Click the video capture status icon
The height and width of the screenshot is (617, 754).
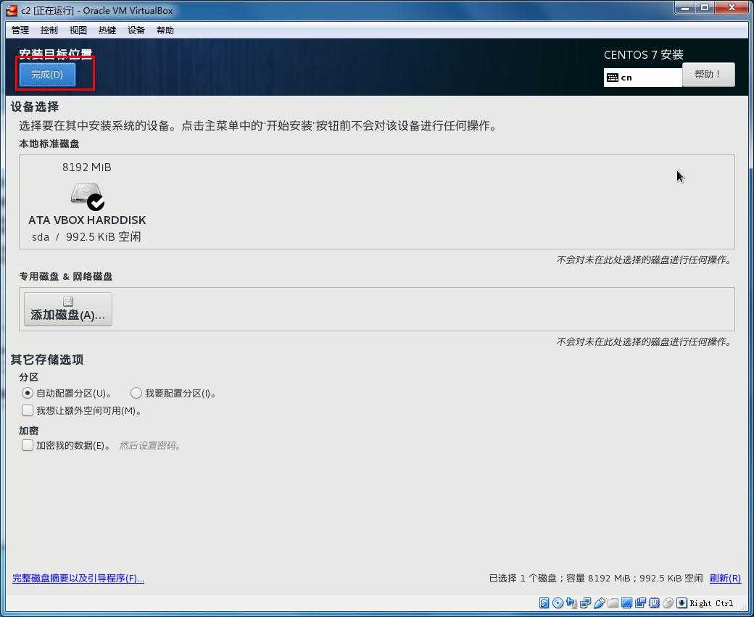[x=640, y=602]
